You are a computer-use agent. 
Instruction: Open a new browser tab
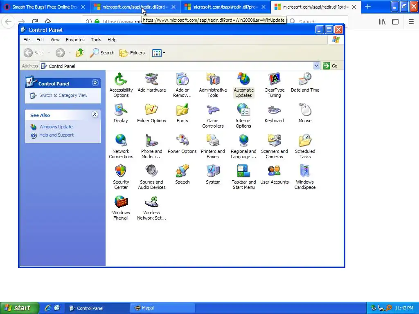point(368,7)
